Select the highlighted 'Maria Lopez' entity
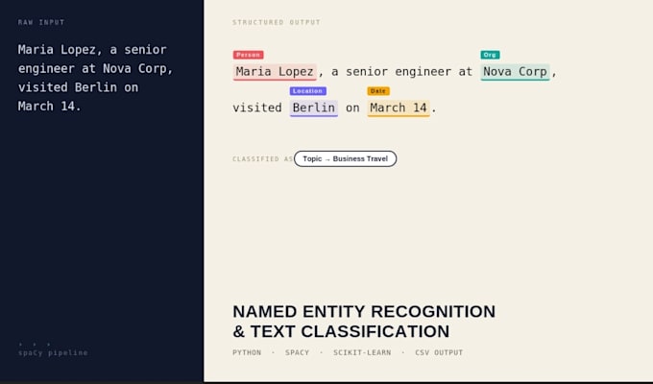Screen dimensions: 653x384 pyautogui.click(x=275, y=72)
